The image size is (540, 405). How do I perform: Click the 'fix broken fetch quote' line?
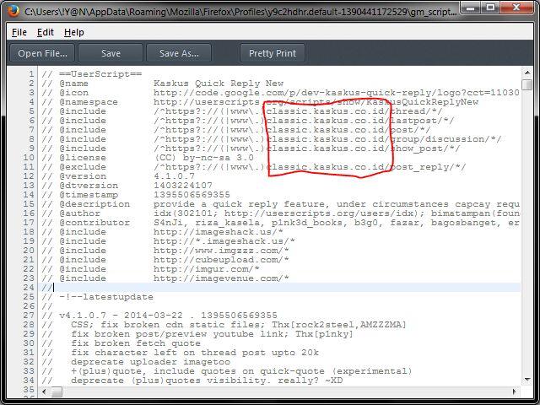(136, 343)
